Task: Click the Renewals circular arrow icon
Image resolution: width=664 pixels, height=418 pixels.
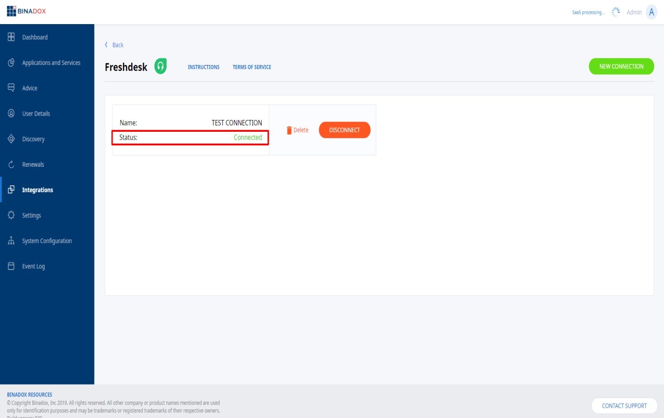Action: [11, 165]
